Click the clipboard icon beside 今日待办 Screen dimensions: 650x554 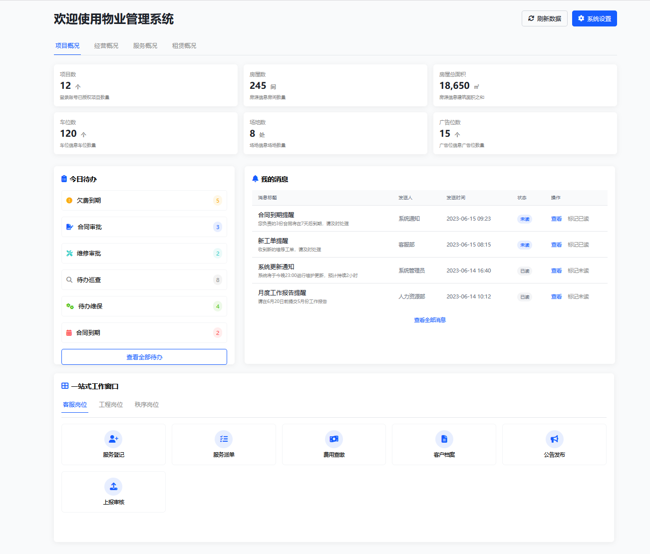64,179
